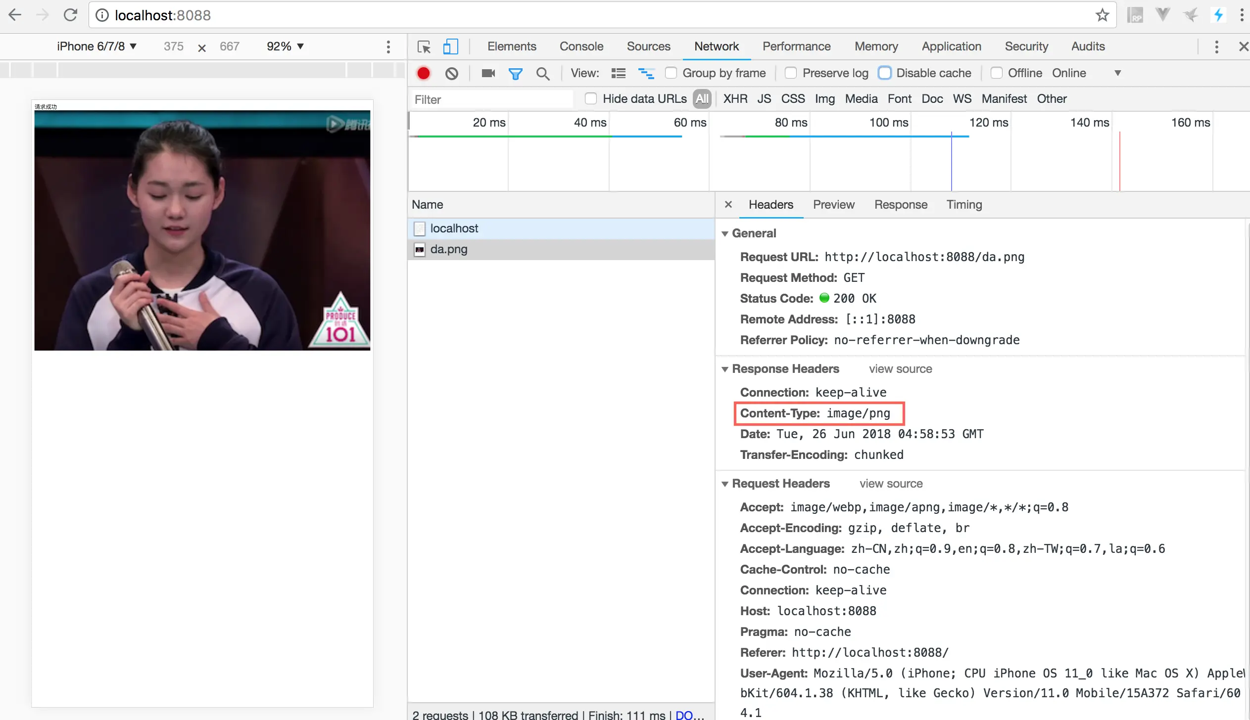1250x720 pixels.
Task: Bookmark the page with the star icon
Action: (1102, 15)
